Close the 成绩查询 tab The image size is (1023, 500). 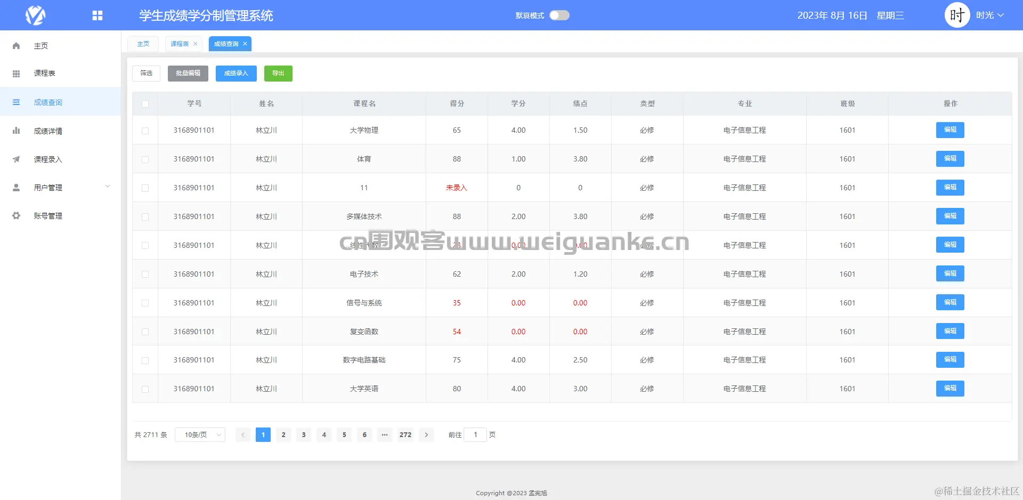pos(245,44)
